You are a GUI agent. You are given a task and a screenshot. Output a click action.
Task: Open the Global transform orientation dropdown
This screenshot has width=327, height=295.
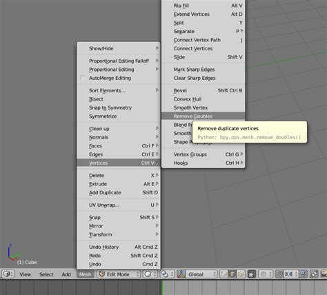tap(201, 274)
